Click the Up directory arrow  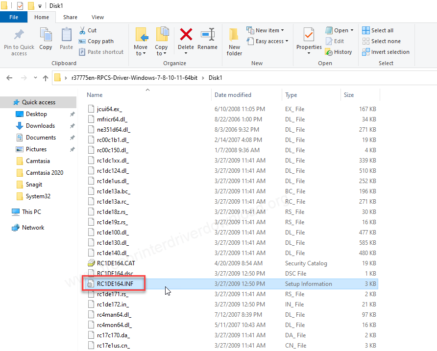[x=46, y=78]
